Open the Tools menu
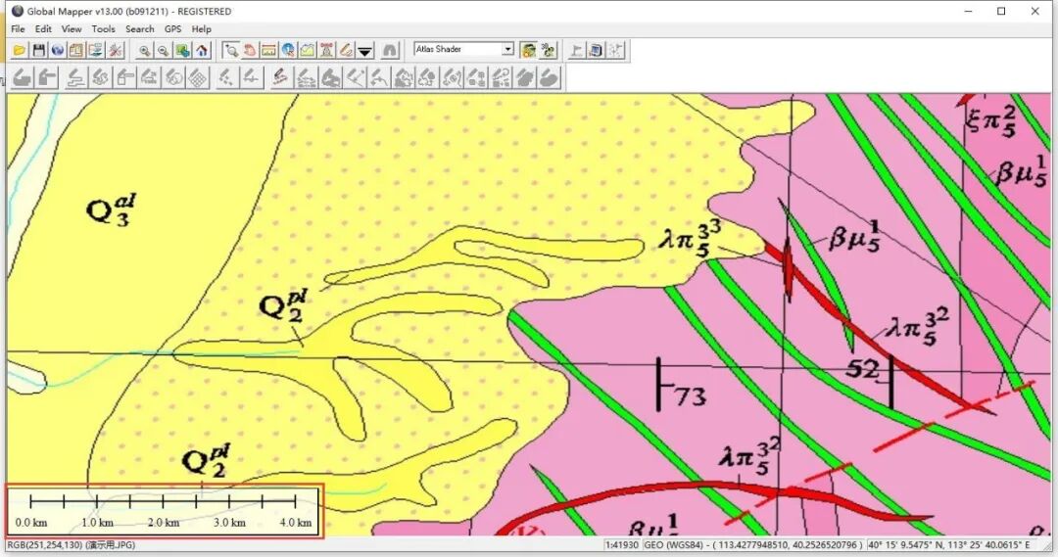 tap(103, 29)
